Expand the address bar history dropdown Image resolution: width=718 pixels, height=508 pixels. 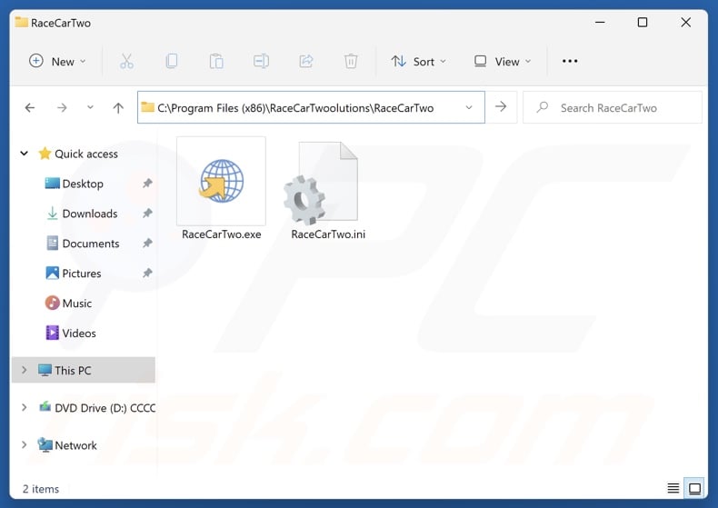[469, 107]
